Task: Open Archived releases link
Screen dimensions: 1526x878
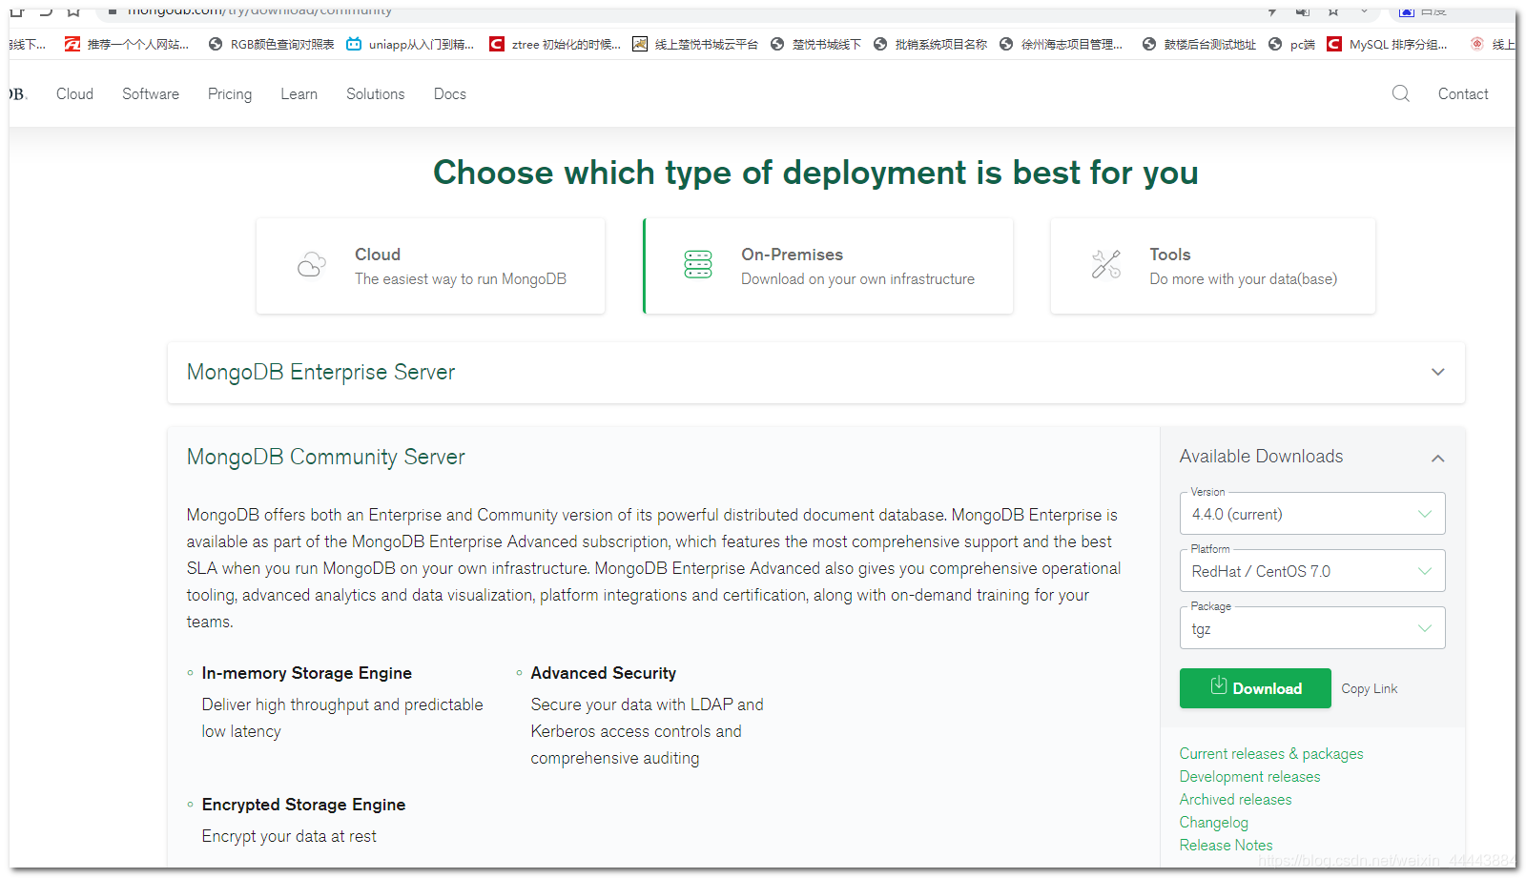Action: pos(1235,799)
